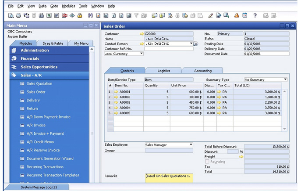Image resolution: width=301 pixels, height=191 pixels.
Task: Click the Print icon in the toolbar
Action: pos(19,15)
